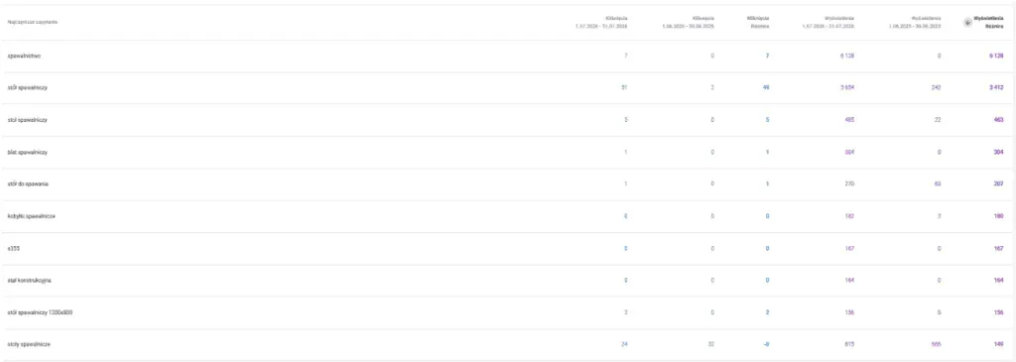Open the query "stal konstrukcyjna"
Image resolution: width=1016 pixels, height=362 pixels.
(x=30, y=281)
